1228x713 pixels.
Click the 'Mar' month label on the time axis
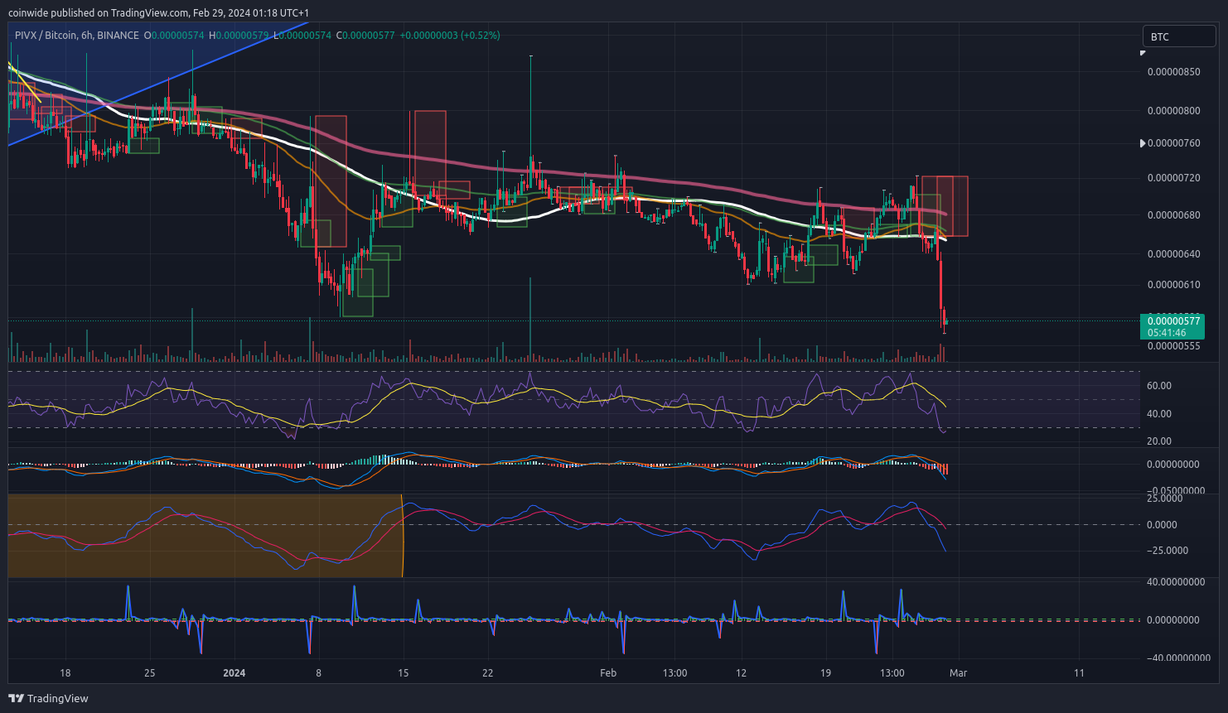click(x=958, y=673)
